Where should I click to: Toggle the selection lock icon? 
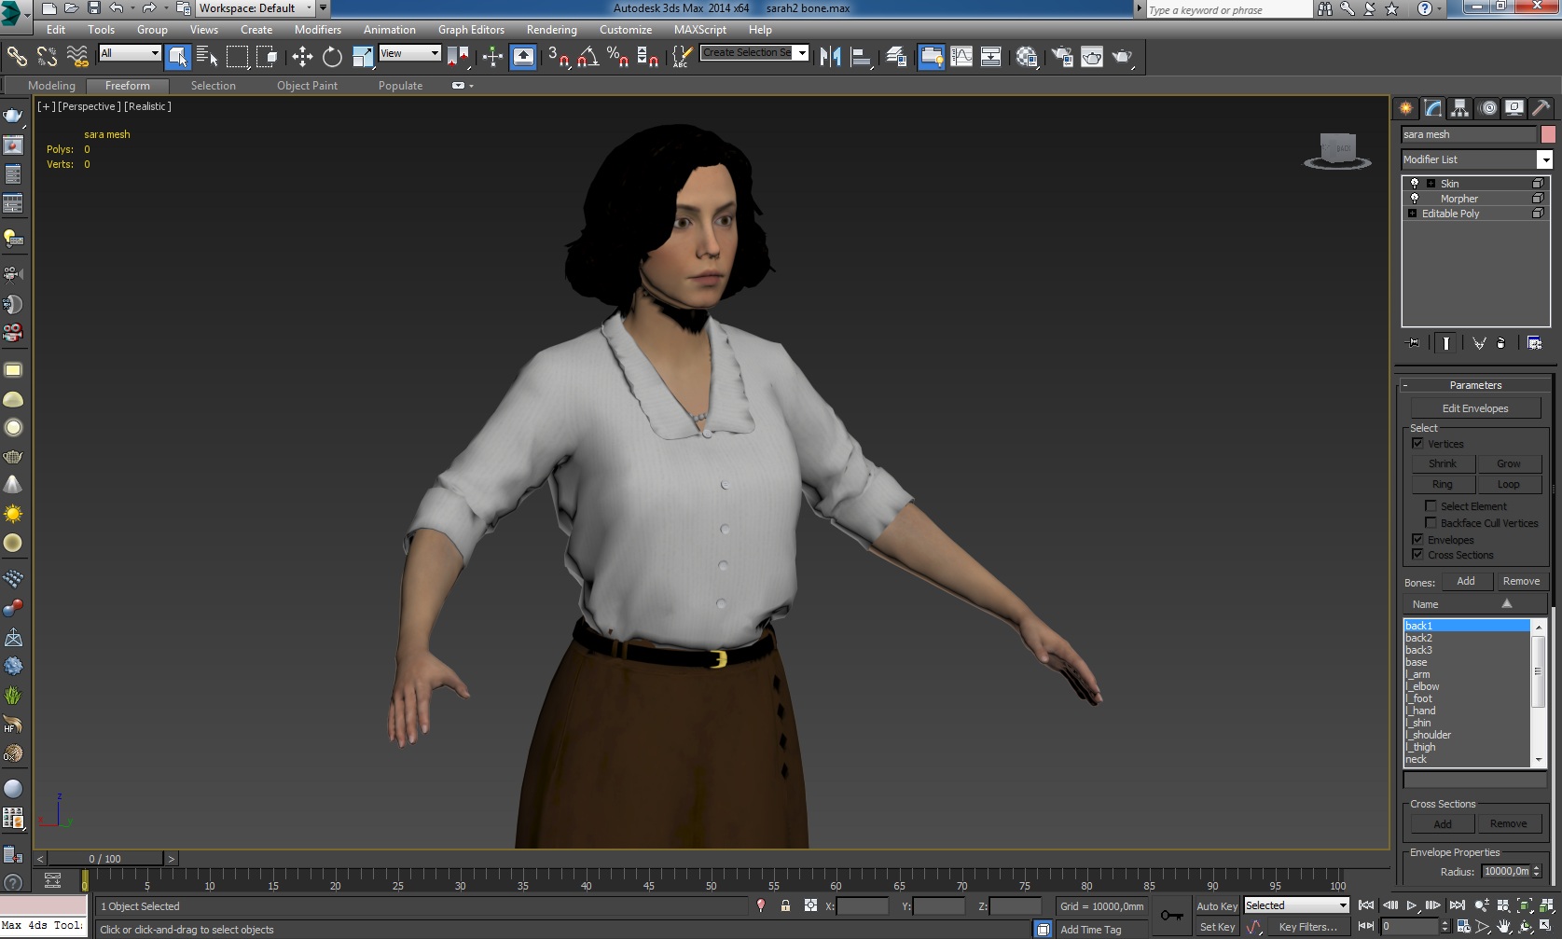(785, 906)
